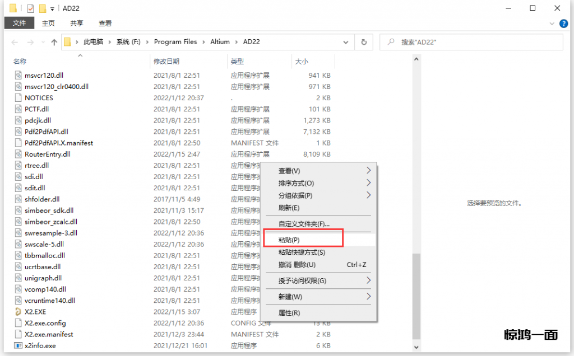This screenshot has width=574, height=356.
Task: Click the msvcr120.dll file icon
Action: point(18,75)
